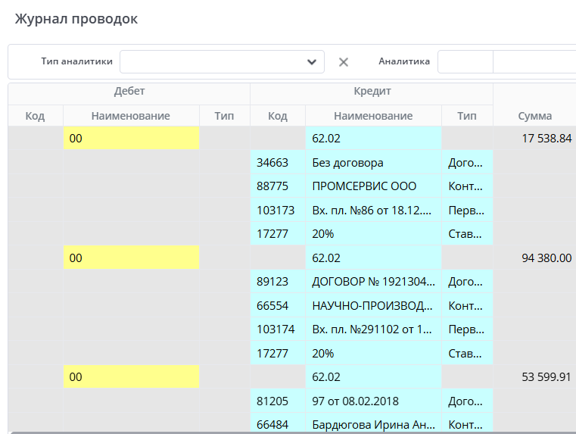The width and height of the screenshot is (576, 434).
Task: Select the Без договора cell
Action: [x=372, y=163]
